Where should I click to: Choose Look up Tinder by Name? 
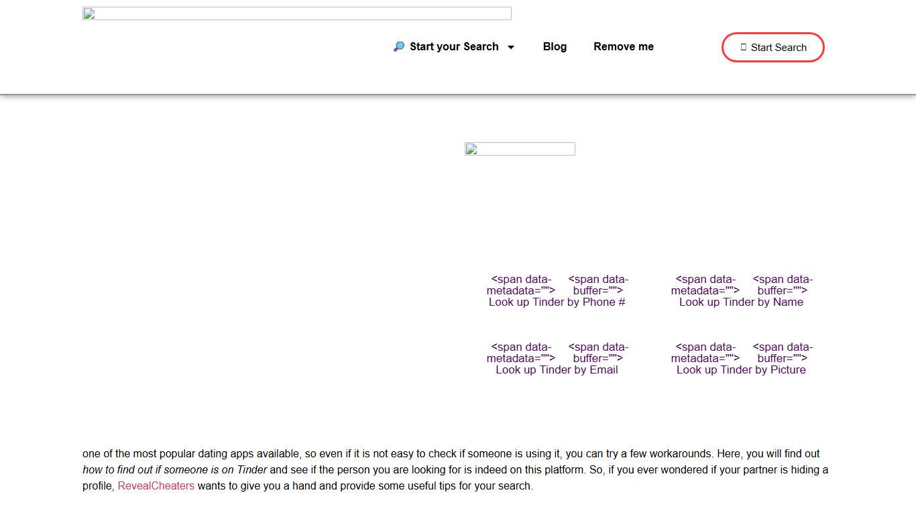coord(741,302)
